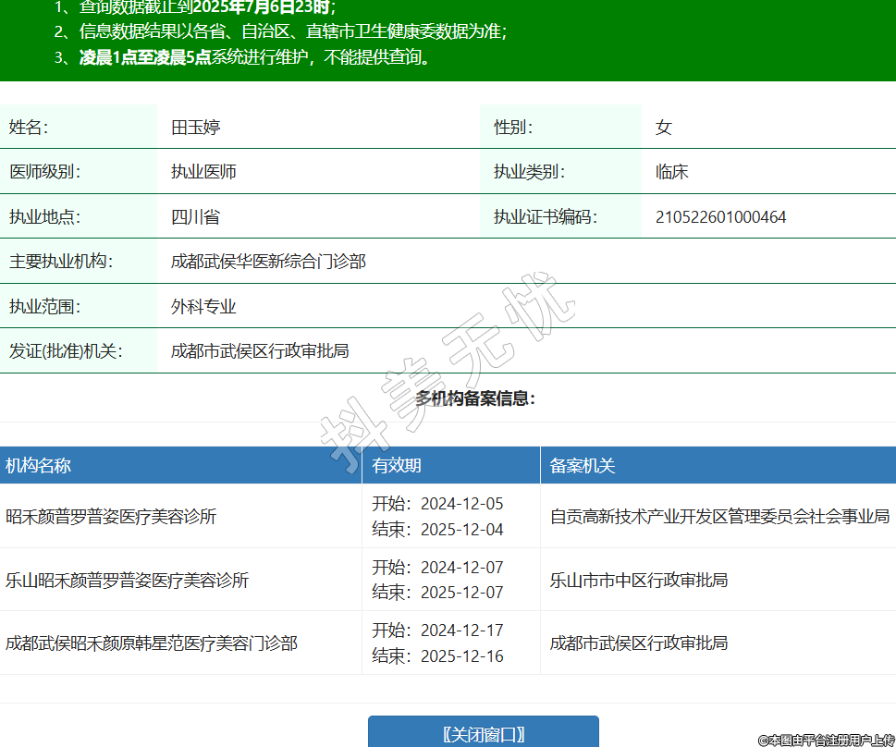896x747 pixels.
Task: Click the 执业医师 physician level value
Action: [x=203, y=173]
